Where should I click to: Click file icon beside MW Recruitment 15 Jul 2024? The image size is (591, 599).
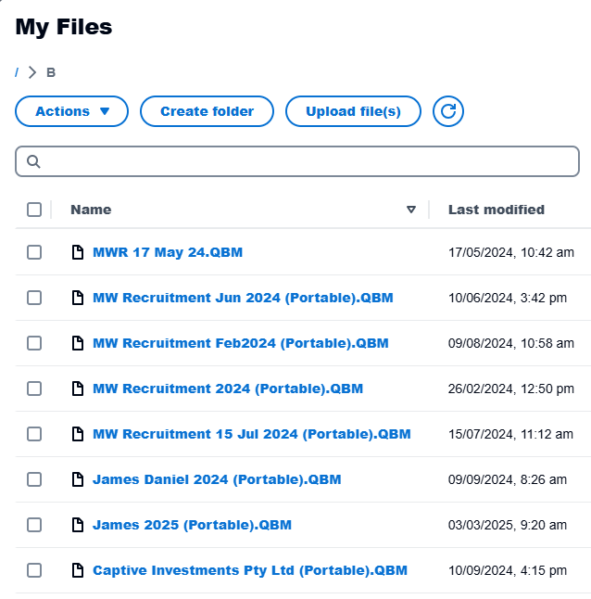[78, 434]
